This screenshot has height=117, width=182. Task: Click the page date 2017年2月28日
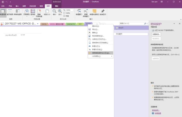pyautogui.click(x=11, y=35)
